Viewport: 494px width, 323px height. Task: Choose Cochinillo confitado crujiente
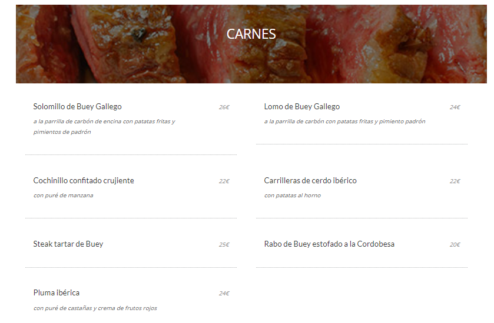coord(84,181)
